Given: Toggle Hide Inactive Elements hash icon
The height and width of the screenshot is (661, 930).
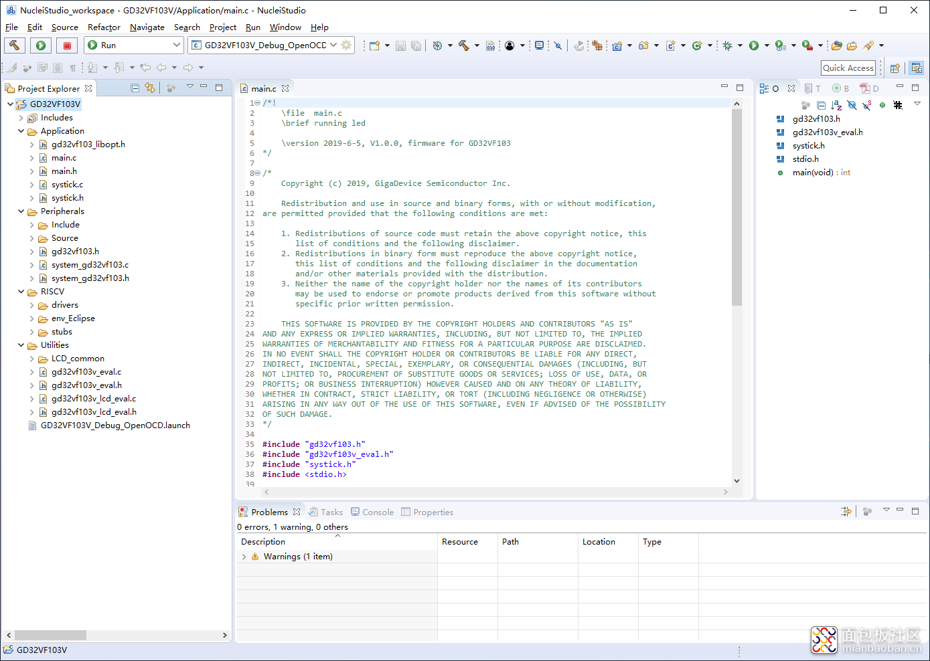Looking at the screenshot, I should 898,105.
